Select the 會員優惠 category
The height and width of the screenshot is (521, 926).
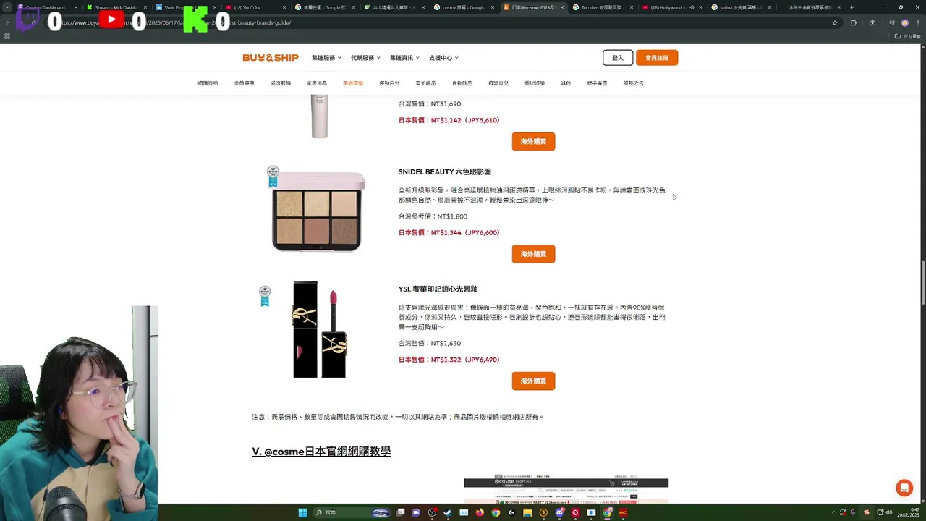244,83
